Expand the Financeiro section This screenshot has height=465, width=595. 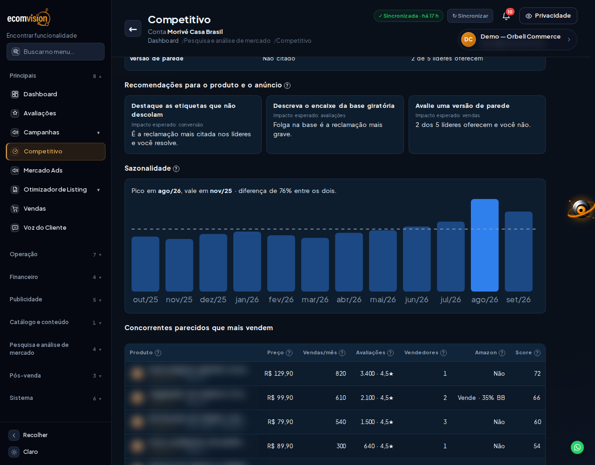pyautogui.click(x=55, y=277)
